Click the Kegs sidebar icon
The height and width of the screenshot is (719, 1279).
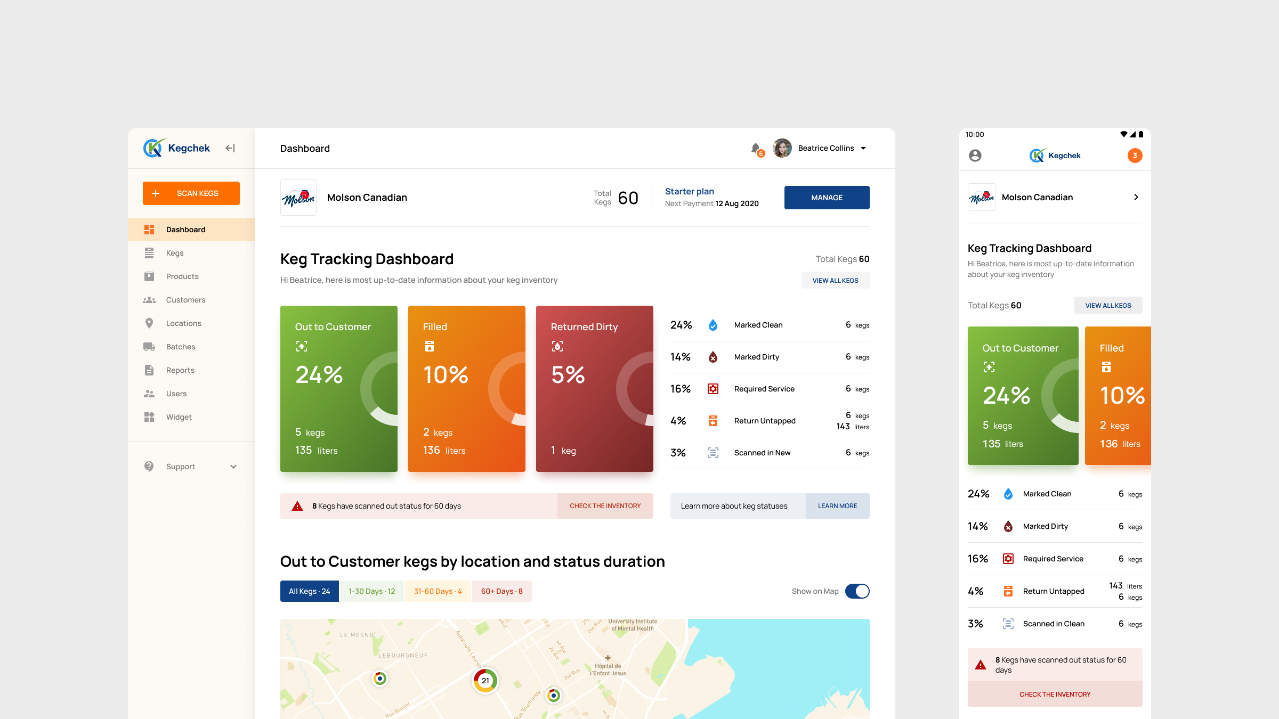point(149,253)
